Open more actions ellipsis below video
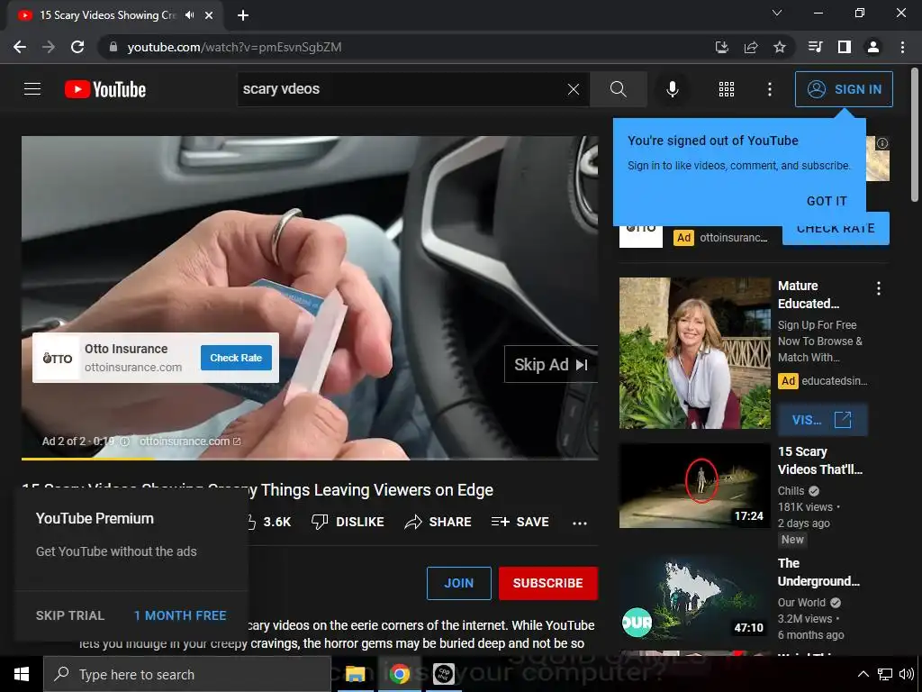922x692 pixels. (580, 523)
